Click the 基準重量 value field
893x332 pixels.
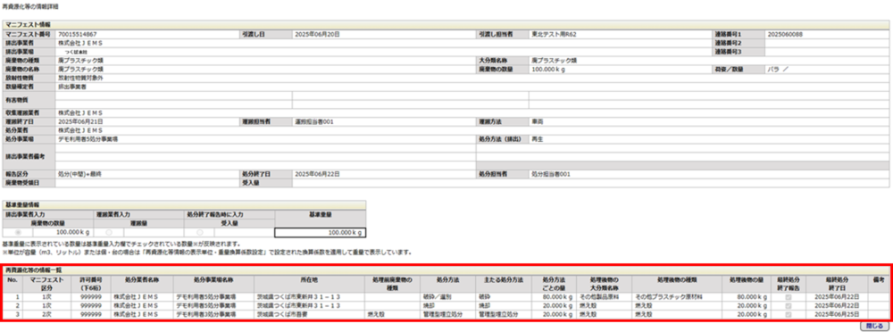(x=320, y=233)
